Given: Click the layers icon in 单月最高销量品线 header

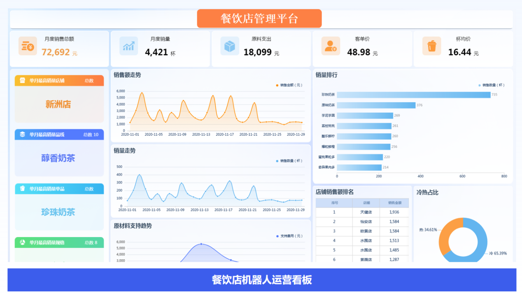Looking at the screenshot, I should pyautogui.click(x=23, y=135).
